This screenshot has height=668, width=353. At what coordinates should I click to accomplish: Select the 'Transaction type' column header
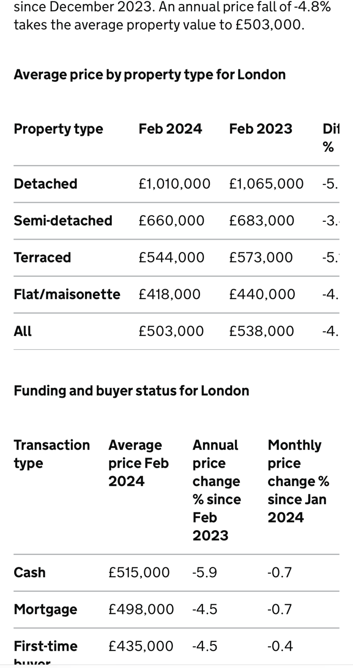tap(52, 454)
